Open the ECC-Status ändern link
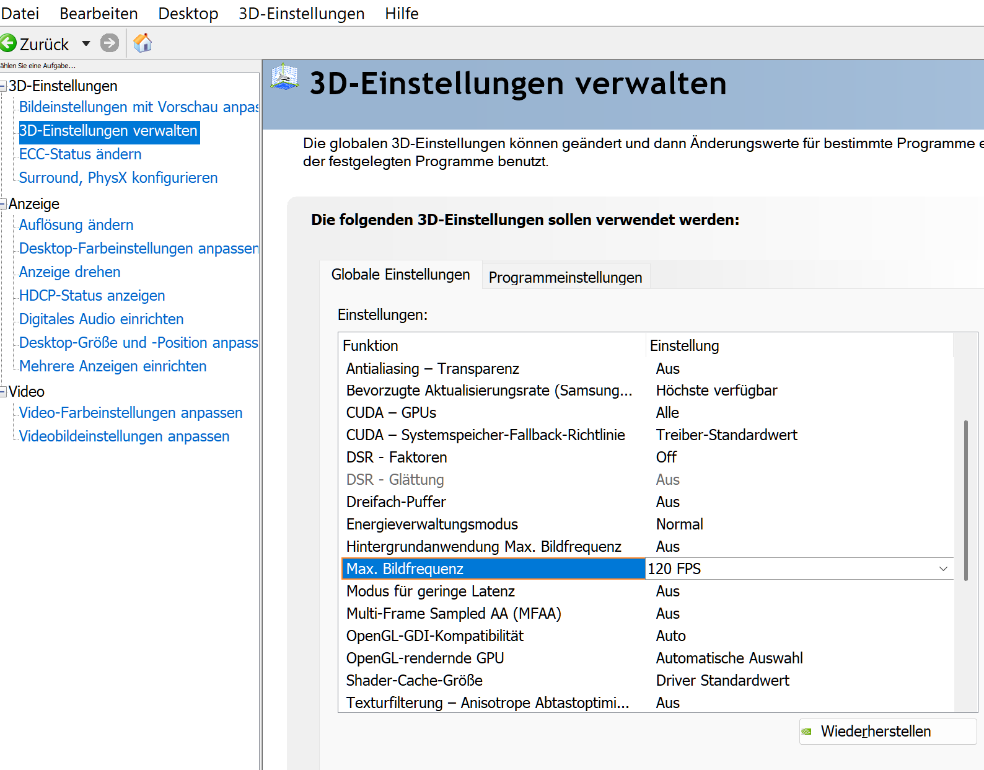 click(x=81, y=154)
